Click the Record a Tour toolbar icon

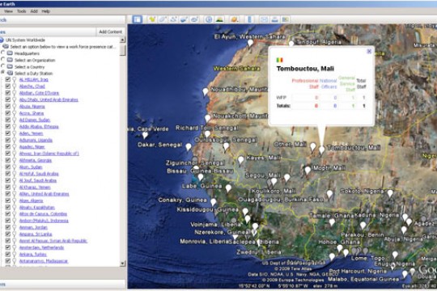194,19
